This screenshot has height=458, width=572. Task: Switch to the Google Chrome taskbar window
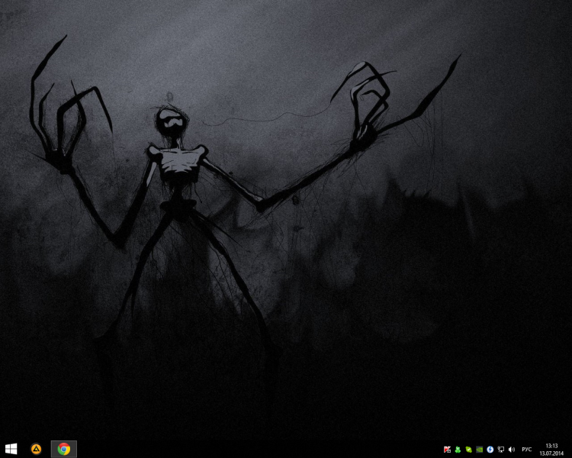click(64, 449)
